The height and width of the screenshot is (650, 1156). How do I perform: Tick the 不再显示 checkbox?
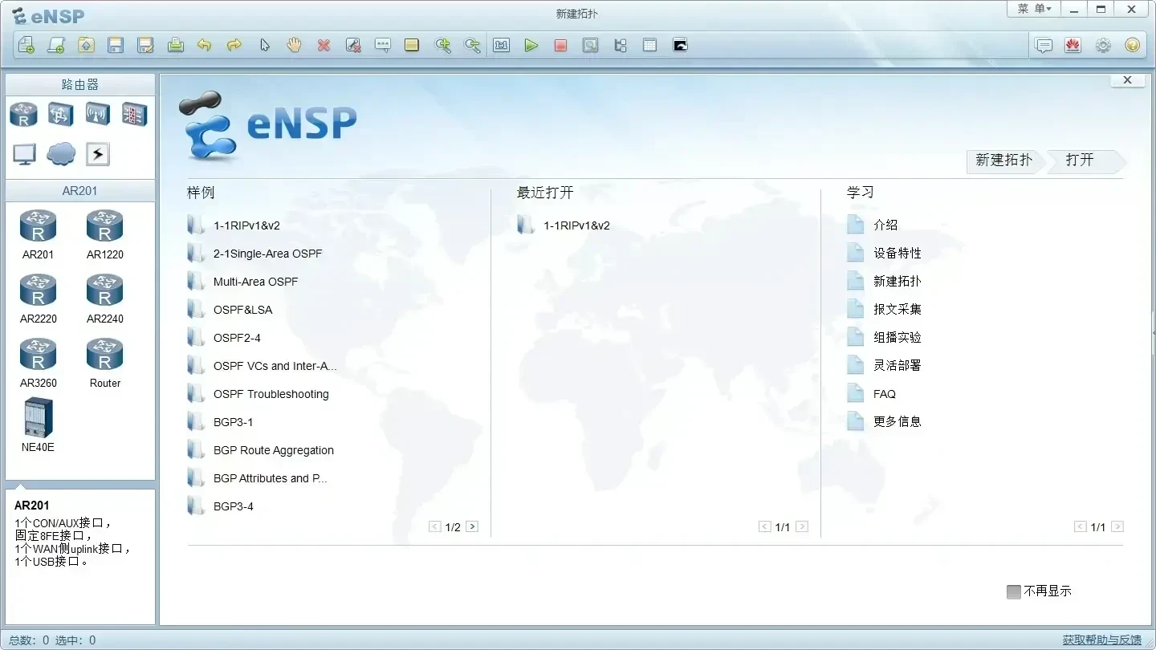click(x=1013, y=592)
